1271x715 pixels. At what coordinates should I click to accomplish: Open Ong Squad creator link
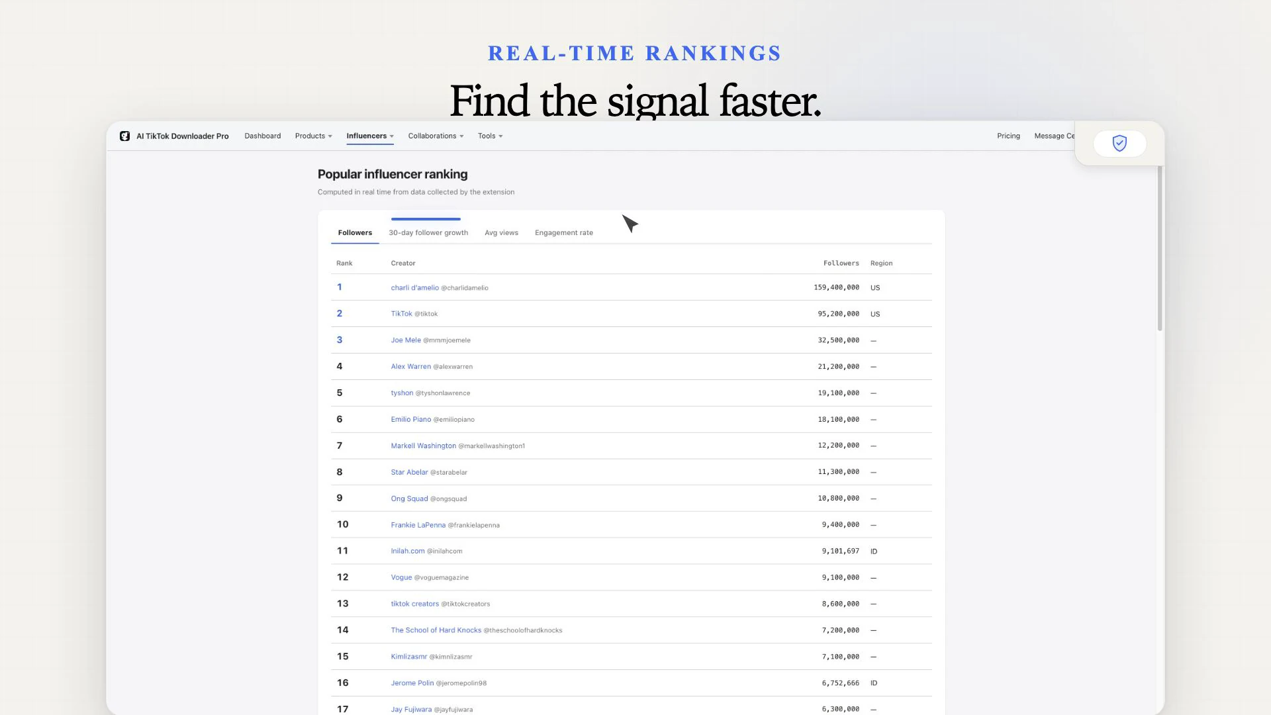409,499
